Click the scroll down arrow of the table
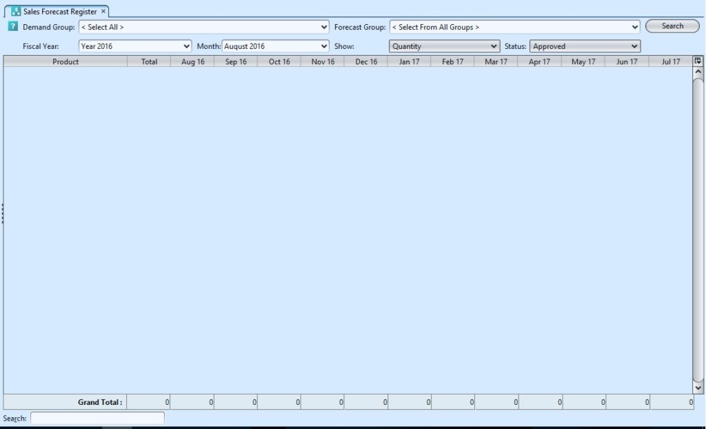 coord(698,388)
